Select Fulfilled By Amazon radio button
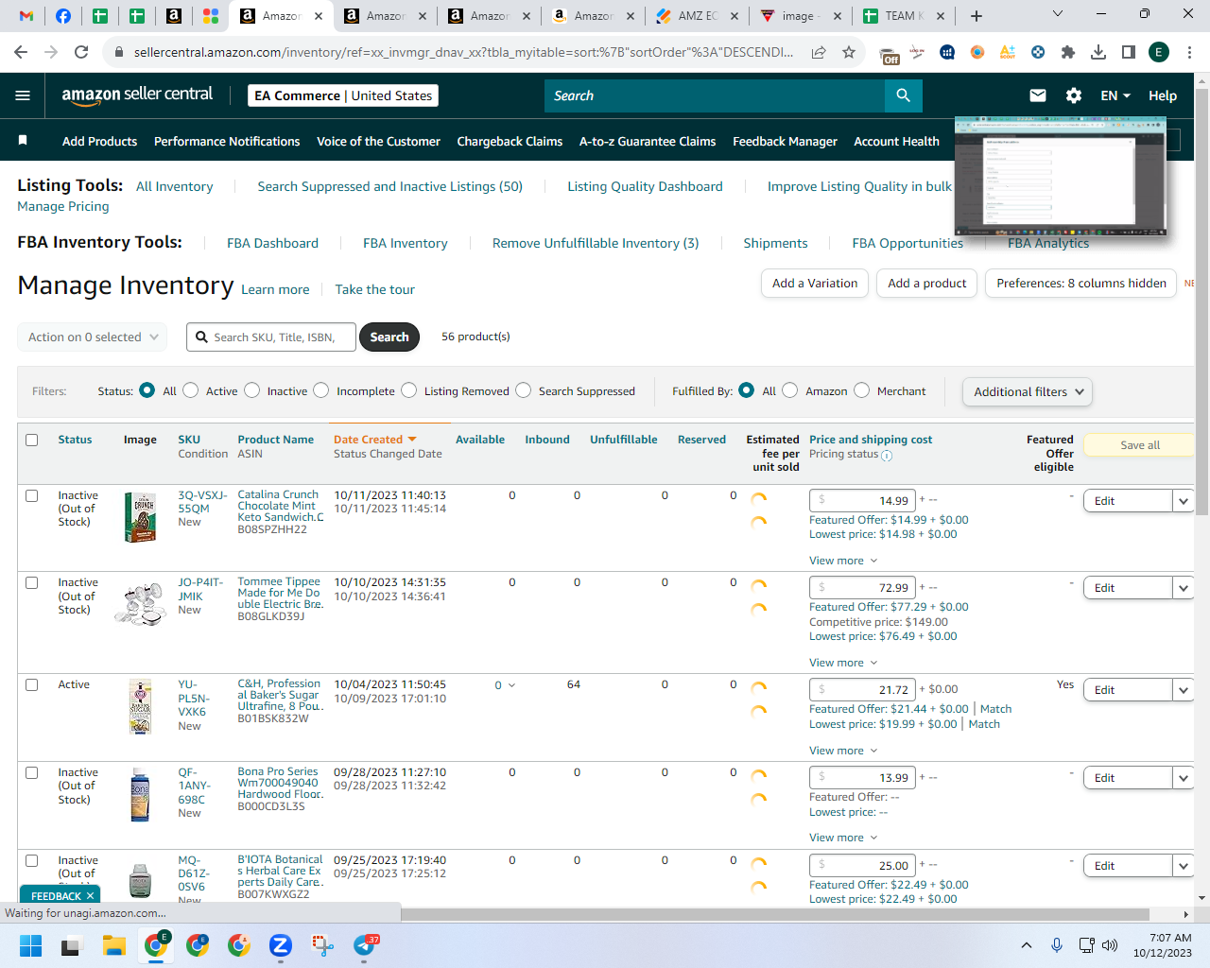Viewport: 1210px width, 968px height. coord(789,390)
